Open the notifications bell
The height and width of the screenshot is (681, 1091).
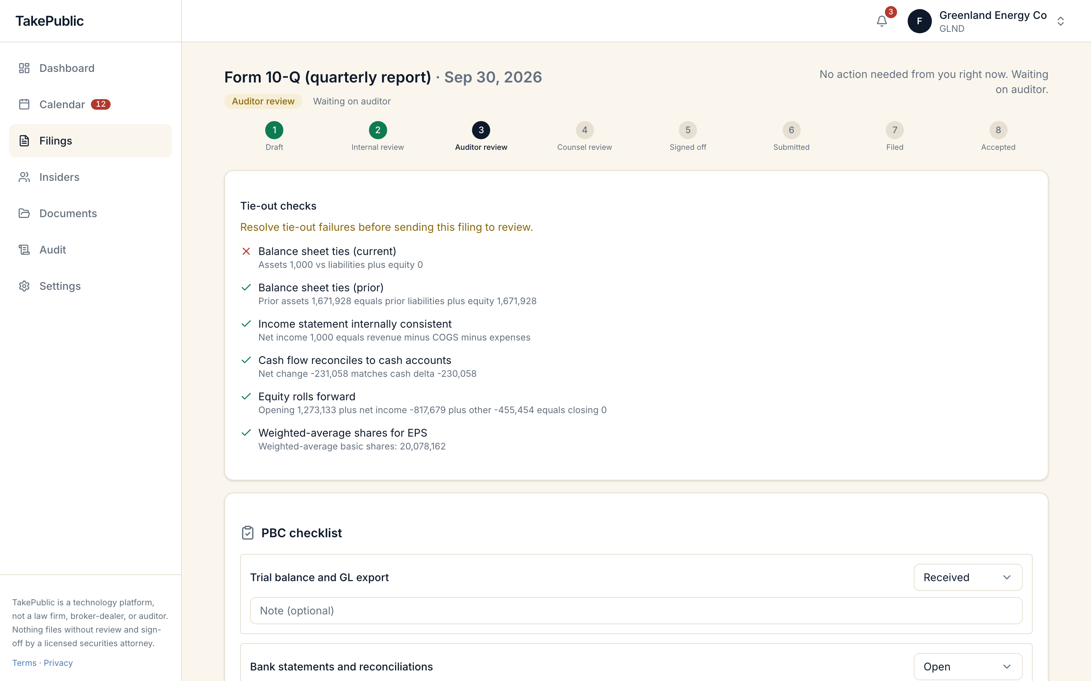coord(882,21)
